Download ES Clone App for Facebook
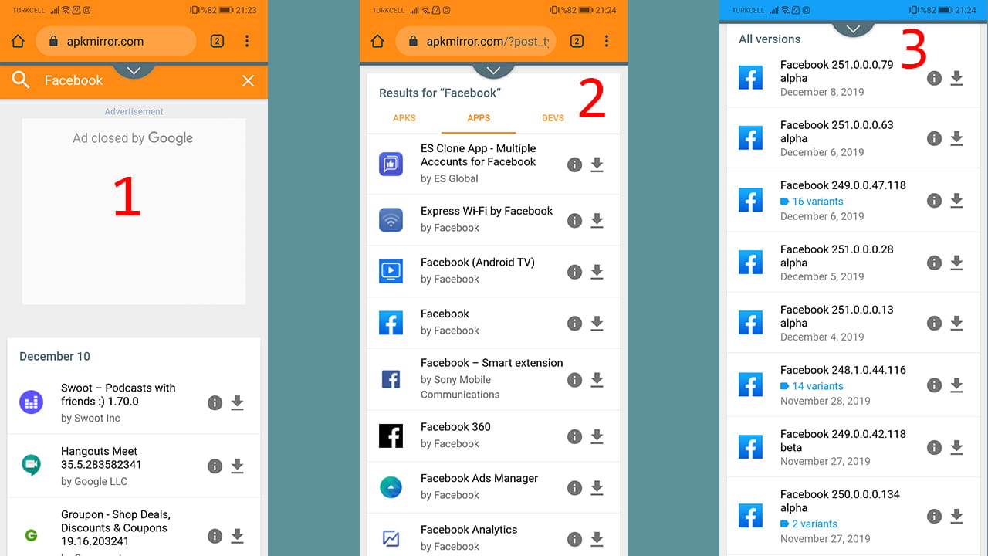The width and height of the screenshot is (988, 556). coord(597,164)
